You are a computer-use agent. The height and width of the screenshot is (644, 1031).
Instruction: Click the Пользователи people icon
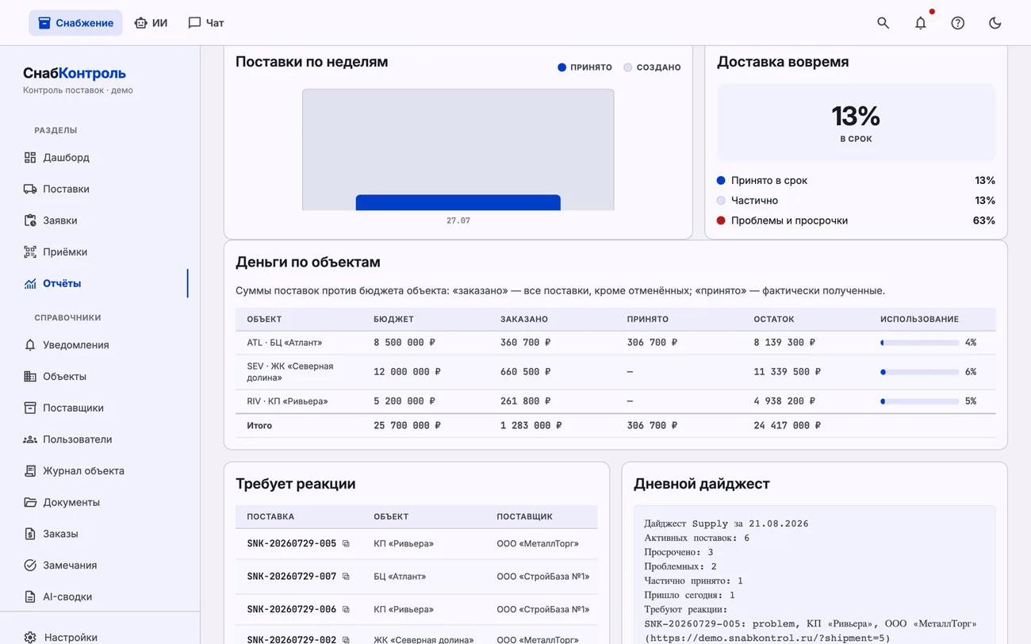pos(30,439)
